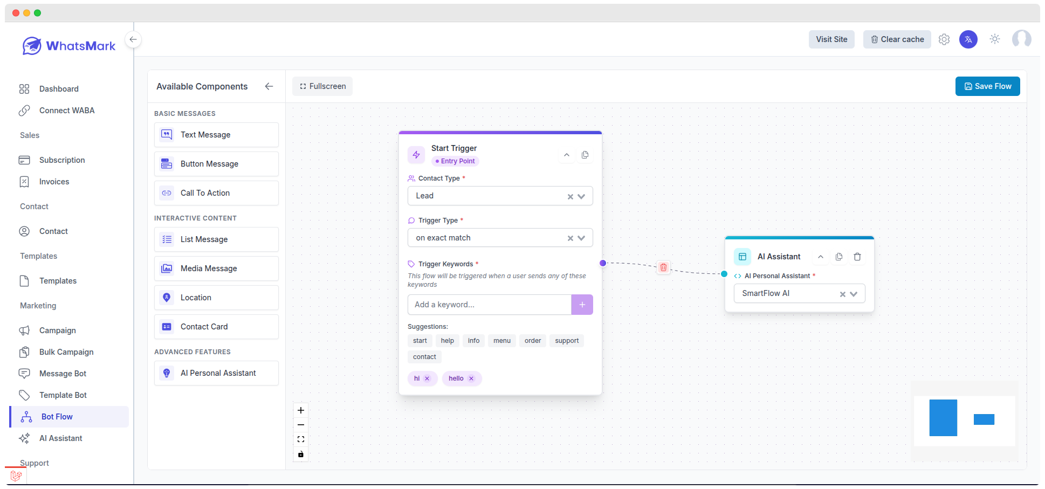This screenshot has height=489, width=1045.
Task: Add suggested keyword 'order'
Action: [533, 341]
